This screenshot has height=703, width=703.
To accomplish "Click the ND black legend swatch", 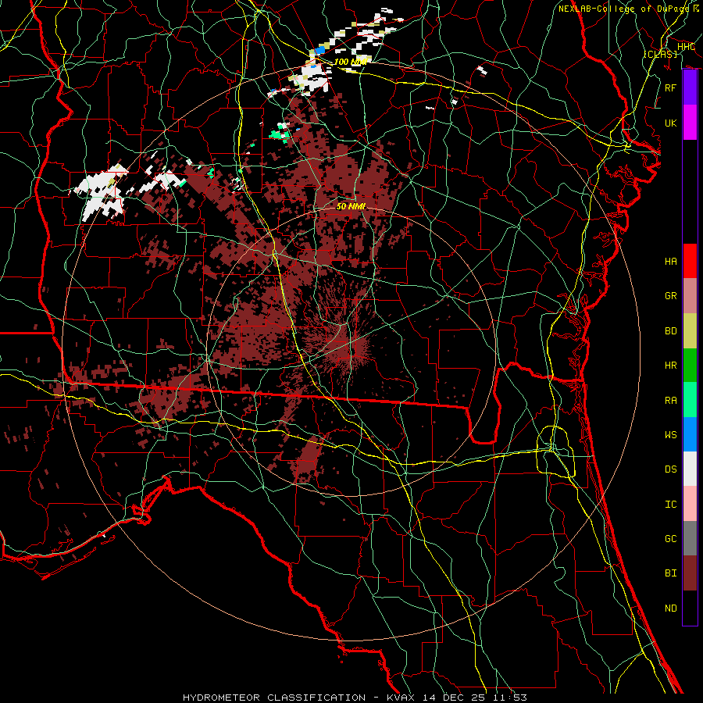I will pos(690,608).
